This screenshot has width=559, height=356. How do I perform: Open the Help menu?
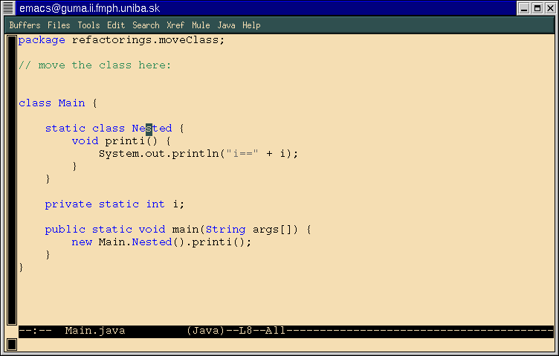[251, 25]
